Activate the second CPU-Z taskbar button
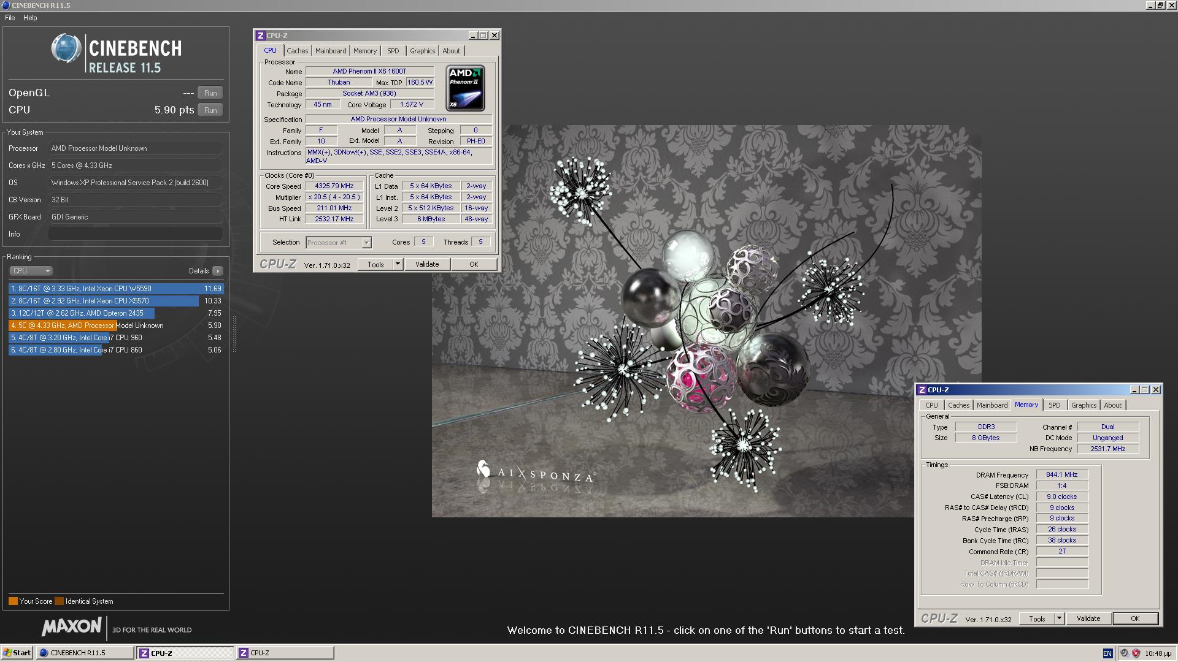 click(x=285, y=653)
